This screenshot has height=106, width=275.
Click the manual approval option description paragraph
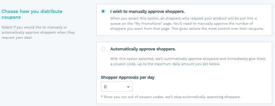tap(187, 23)
